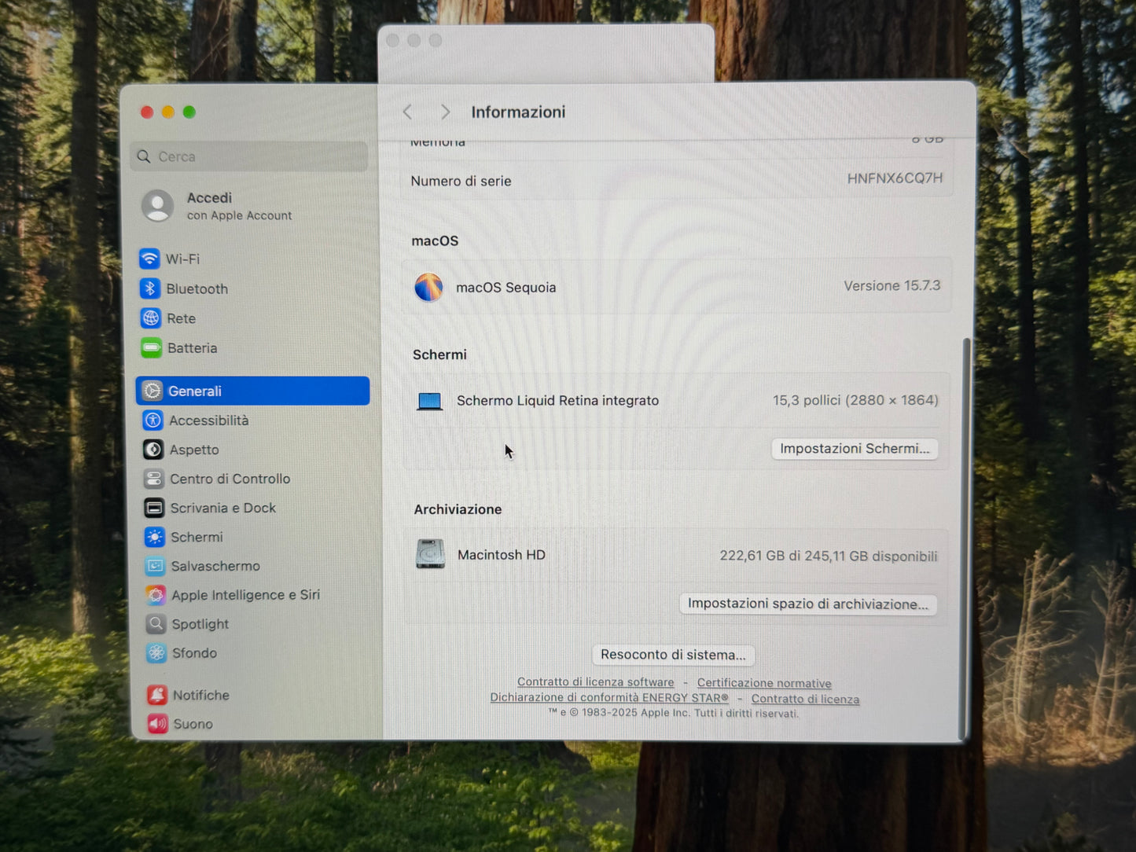This screenshot has width=1136, height=852.
Task: Click Accedi con Apple Account text
Action: click(x=239, y=206)
